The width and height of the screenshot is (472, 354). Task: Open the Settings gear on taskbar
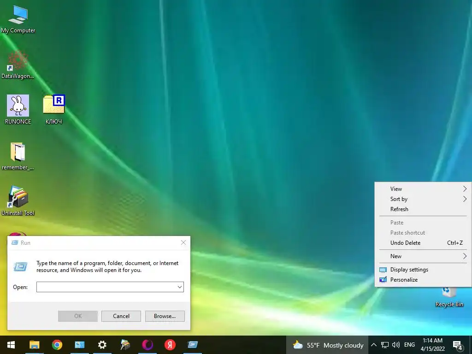click(102, 345)
